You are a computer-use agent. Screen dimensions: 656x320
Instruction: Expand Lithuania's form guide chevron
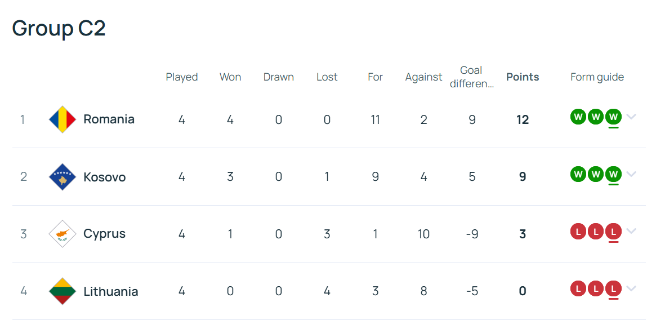[x=631, y=288]
